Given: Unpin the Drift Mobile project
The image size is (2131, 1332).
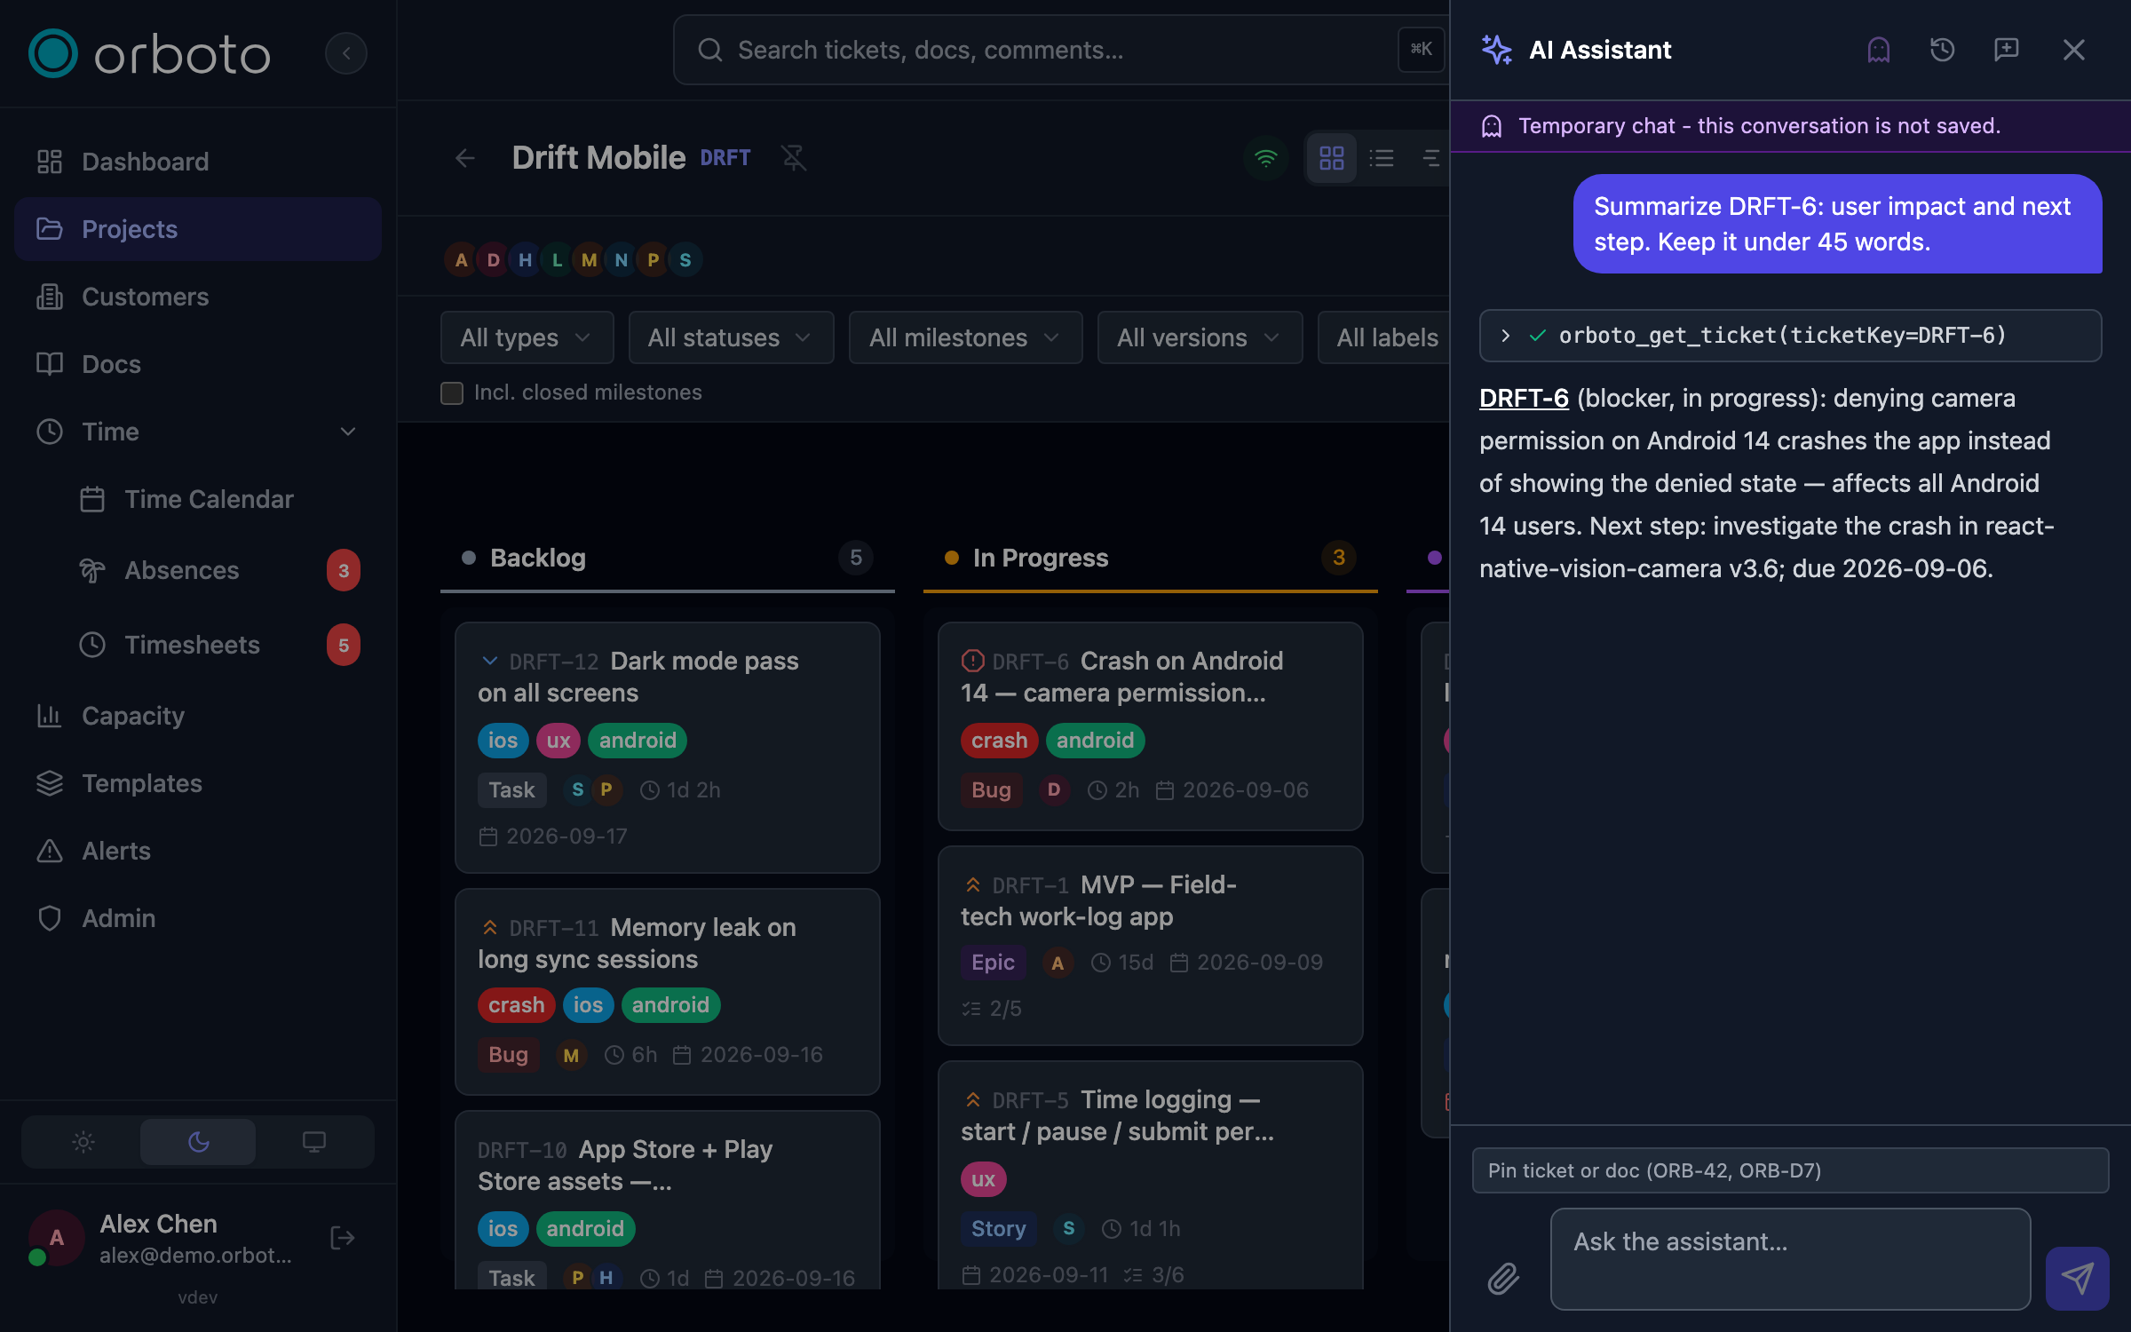Looking at the screenshot, I should [793, 158].
